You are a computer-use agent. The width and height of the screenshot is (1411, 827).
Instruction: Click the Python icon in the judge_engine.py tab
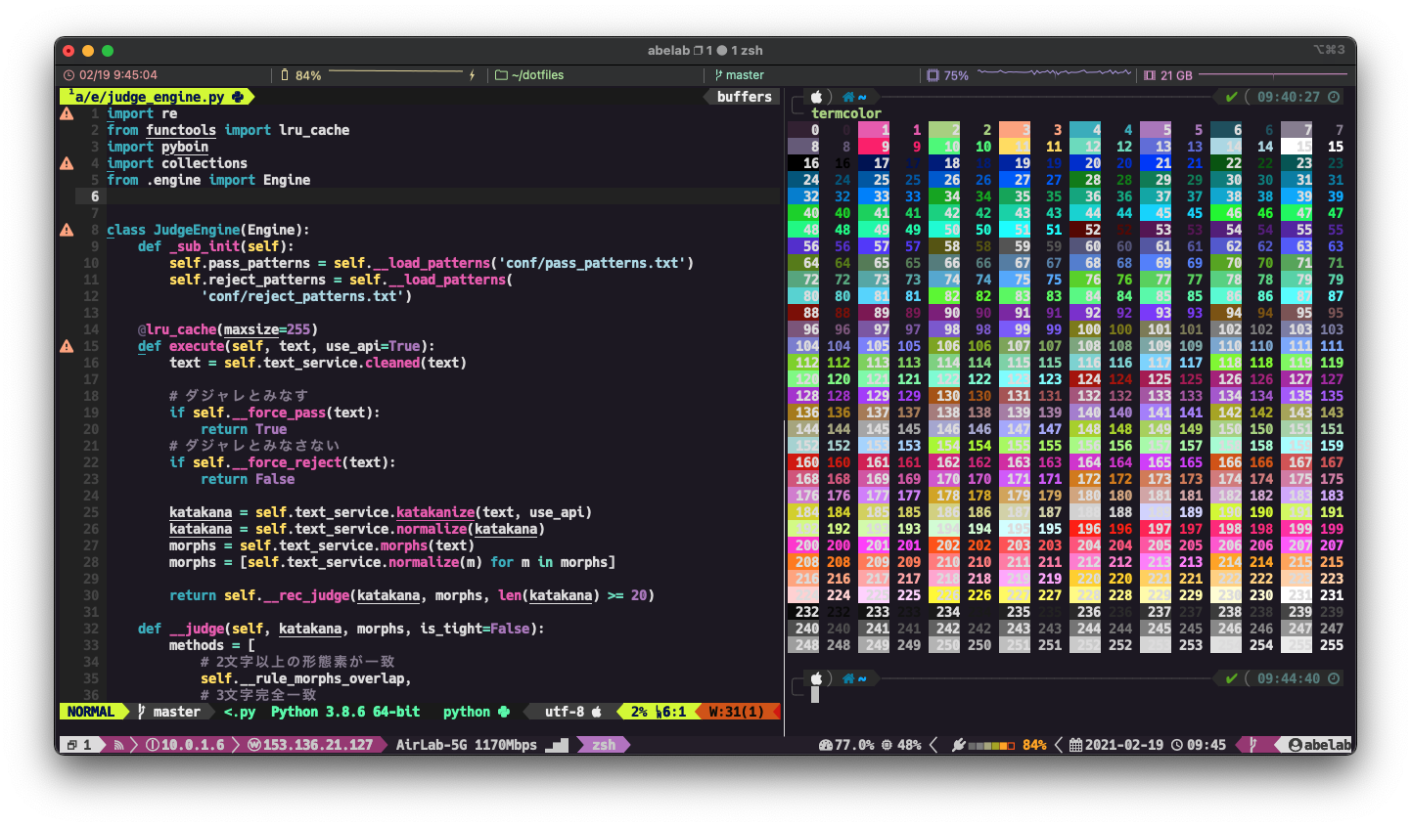238,97
